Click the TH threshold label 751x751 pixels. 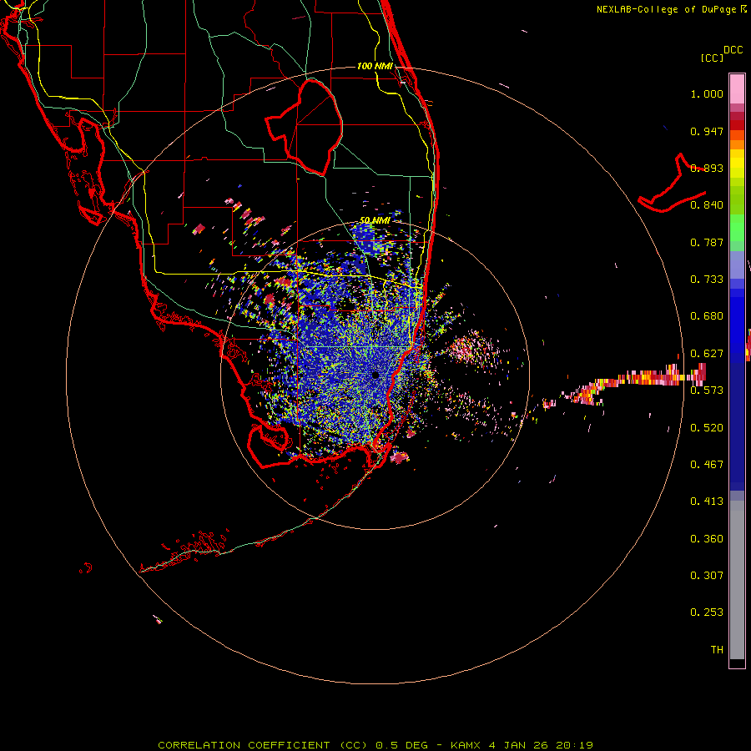tap(717, 650)
